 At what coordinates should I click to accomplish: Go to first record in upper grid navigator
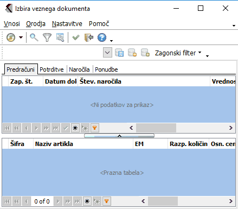point(7,128)
